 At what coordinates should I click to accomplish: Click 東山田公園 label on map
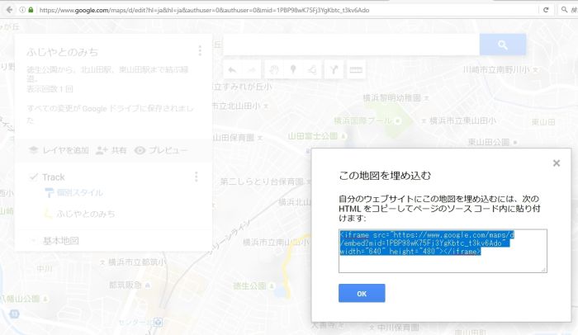(489, 142)
